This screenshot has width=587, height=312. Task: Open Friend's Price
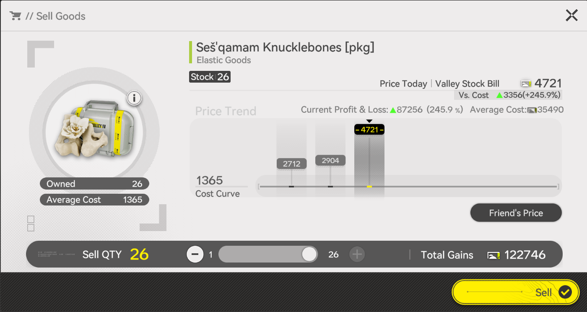(x=516, y=213)
